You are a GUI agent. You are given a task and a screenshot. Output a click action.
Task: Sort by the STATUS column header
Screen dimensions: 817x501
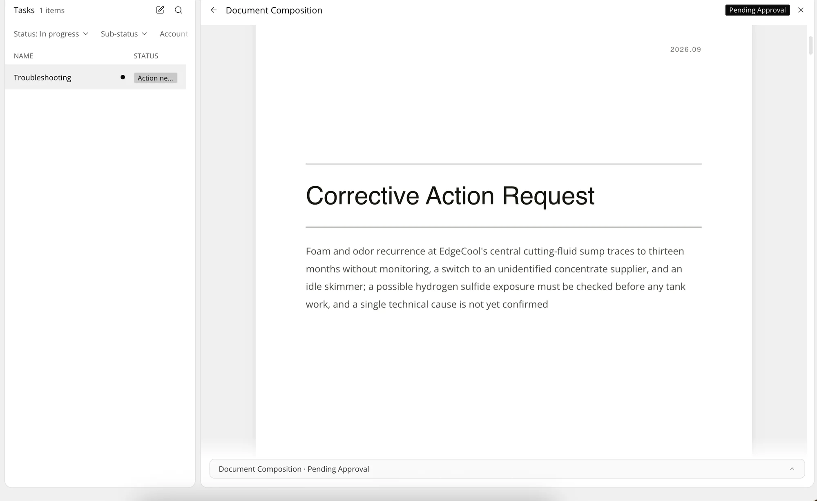coord(146,56)
